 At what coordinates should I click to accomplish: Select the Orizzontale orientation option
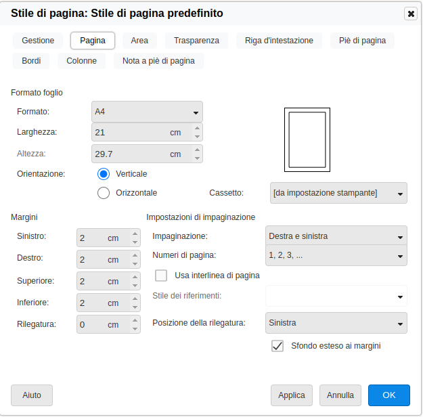coord(104,193)
